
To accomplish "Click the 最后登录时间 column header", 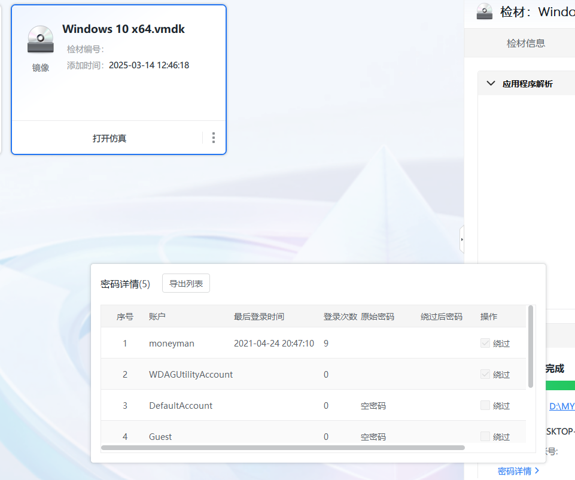I will [259, 317].
